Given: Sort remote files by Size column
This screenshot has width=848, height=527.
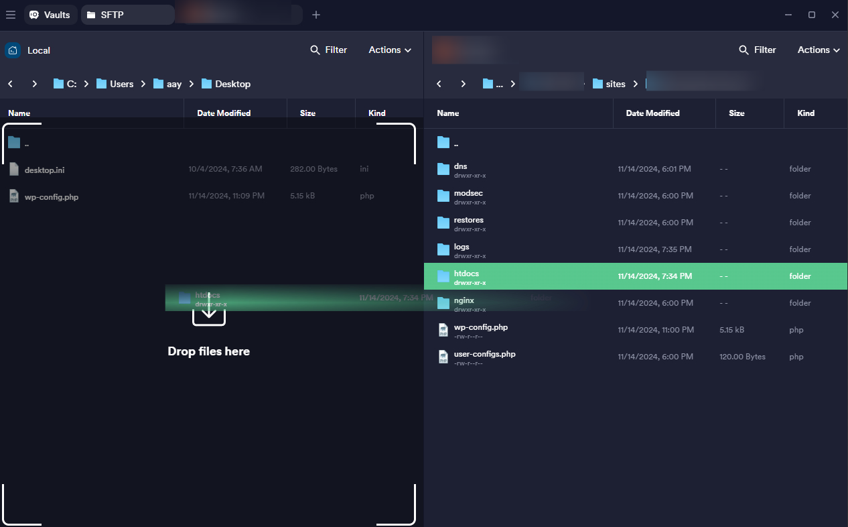Looking at the screenshot, I should coord(736,113).
